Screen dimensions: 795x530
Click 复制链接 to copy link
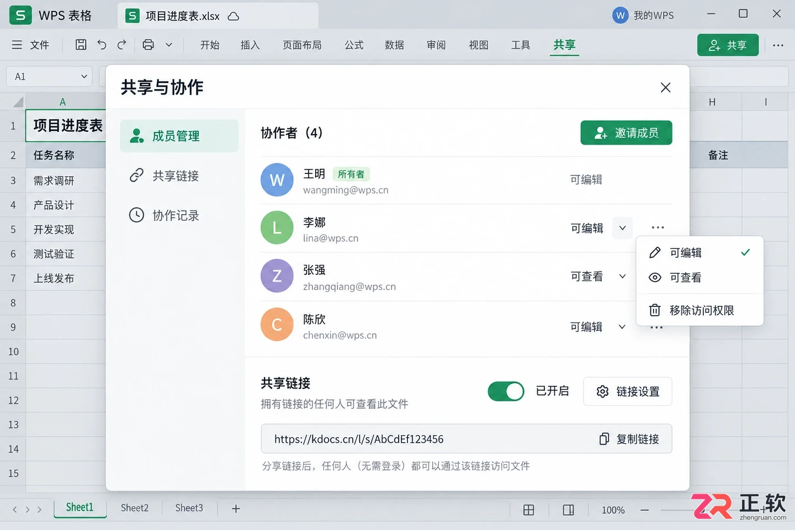point(629,439)
